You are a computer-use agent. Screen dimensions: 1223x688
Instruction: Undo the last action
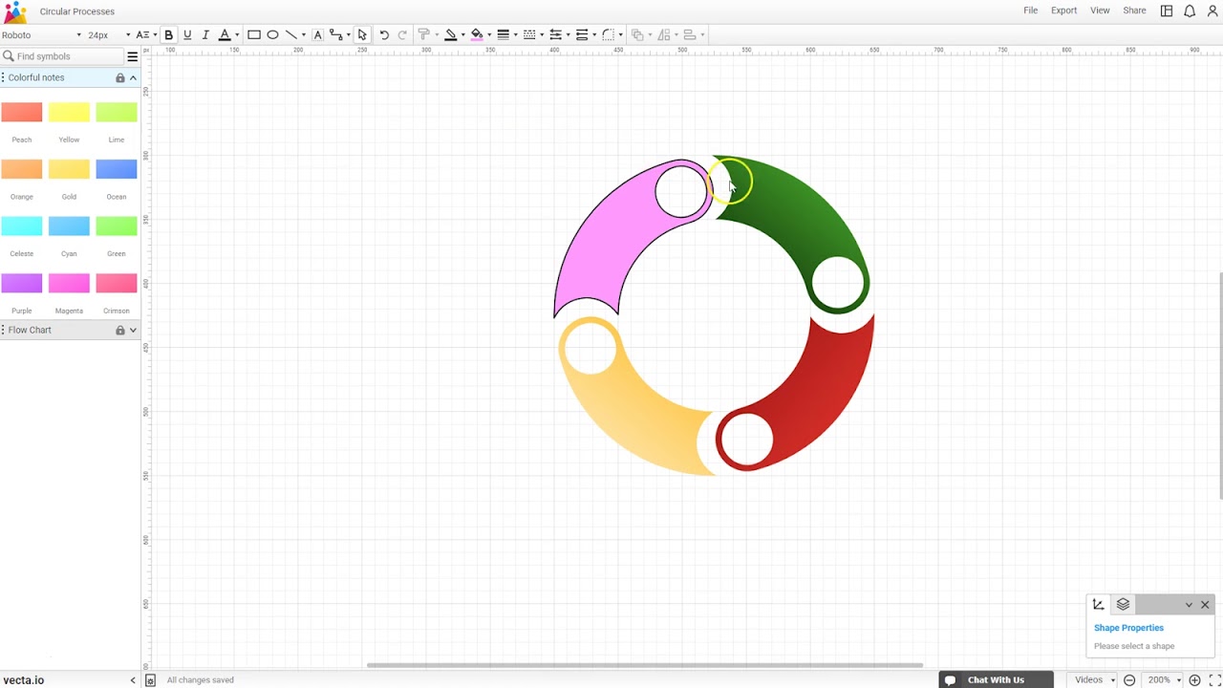pos(384,35)
